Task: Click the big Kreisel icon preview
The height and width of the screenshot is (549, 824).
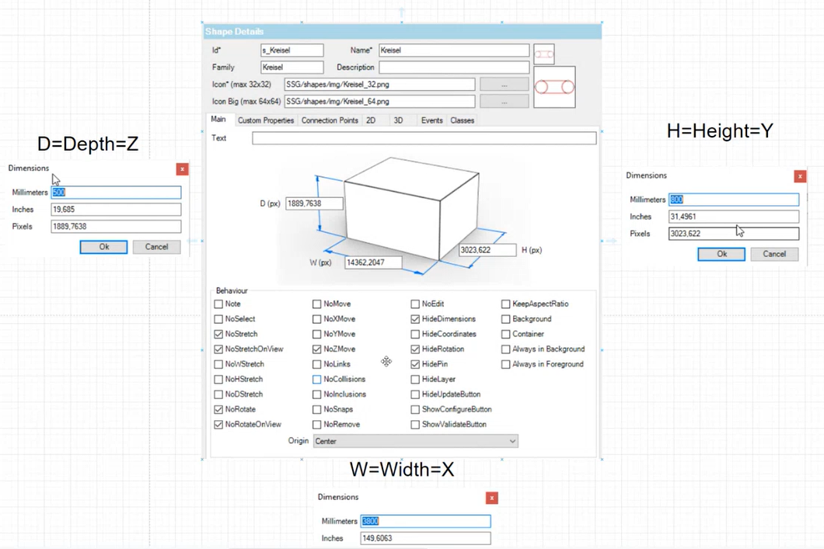Action: tap(554, 87)
